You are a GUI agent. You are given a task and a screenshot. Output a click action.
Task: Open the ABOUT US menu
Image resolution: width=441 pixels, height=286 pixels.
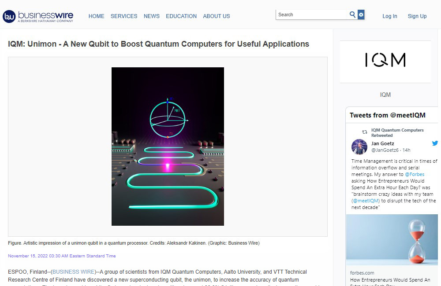click(x=217, y=16)
